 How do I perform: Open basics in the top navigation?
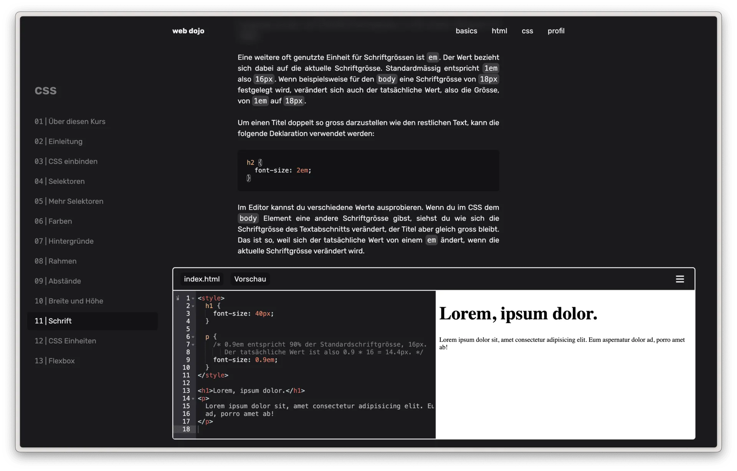pos(466,31)
